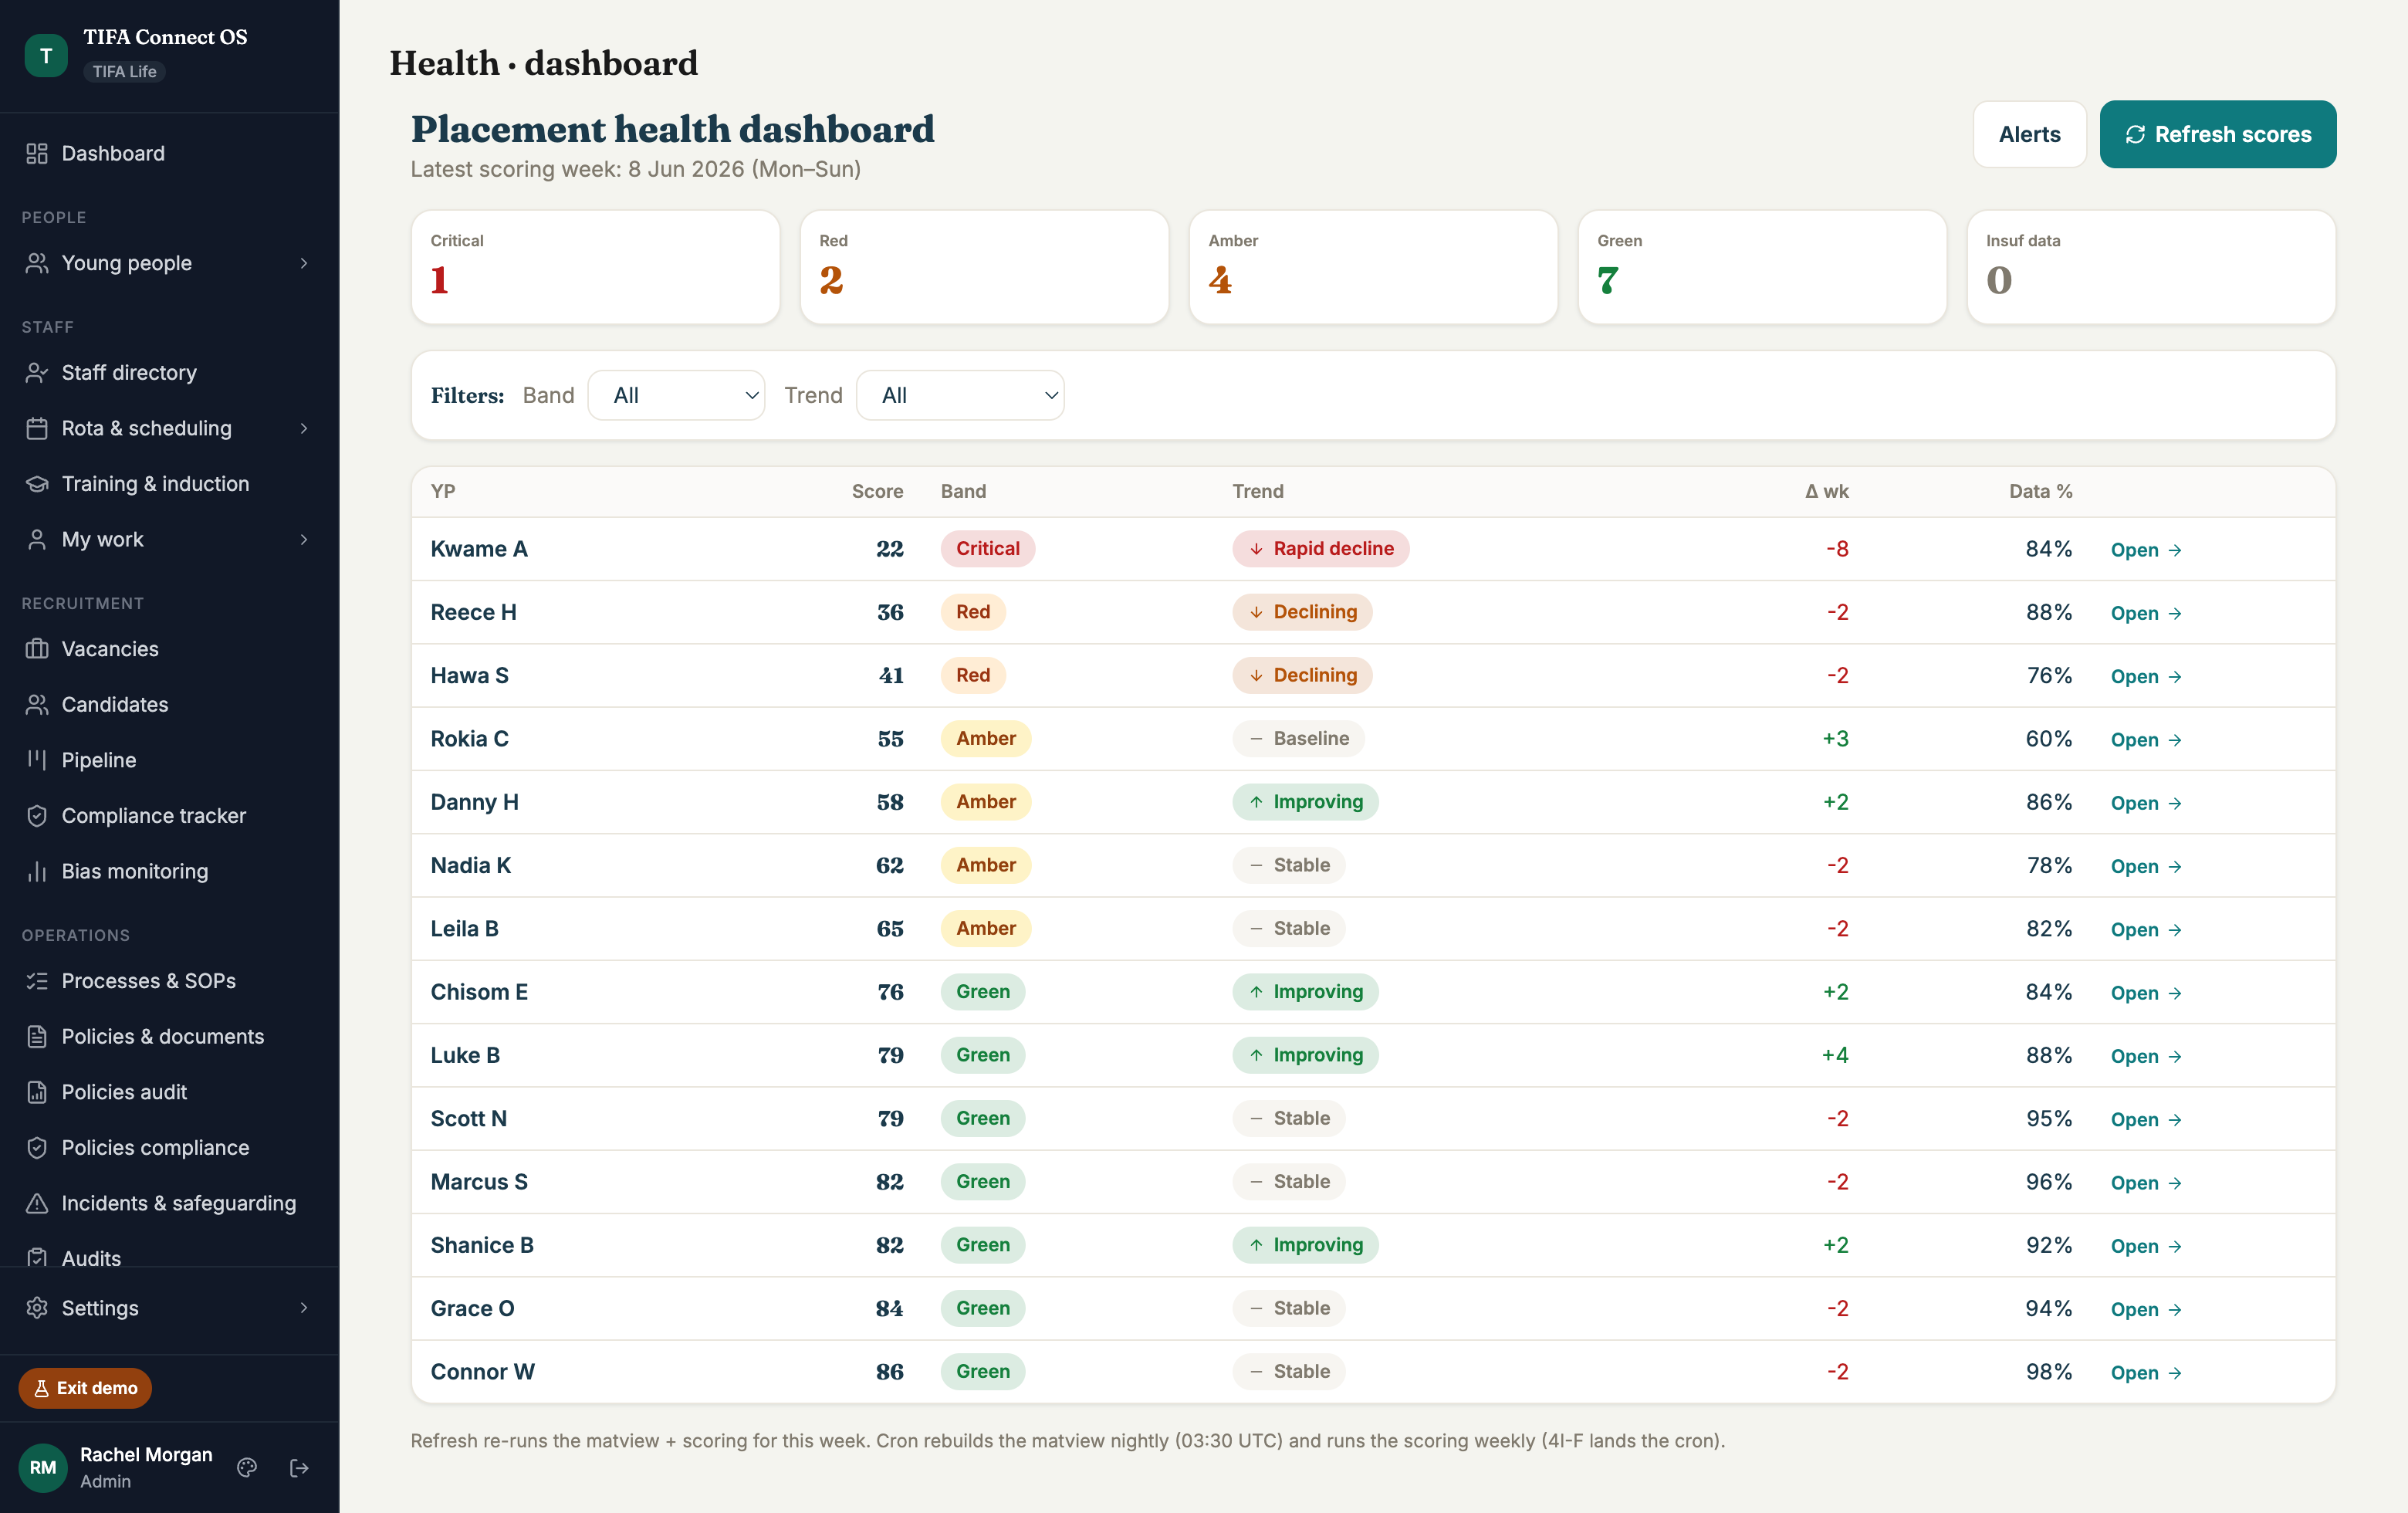Click the Bias monitoring bar chart icon

click(37, 871)
